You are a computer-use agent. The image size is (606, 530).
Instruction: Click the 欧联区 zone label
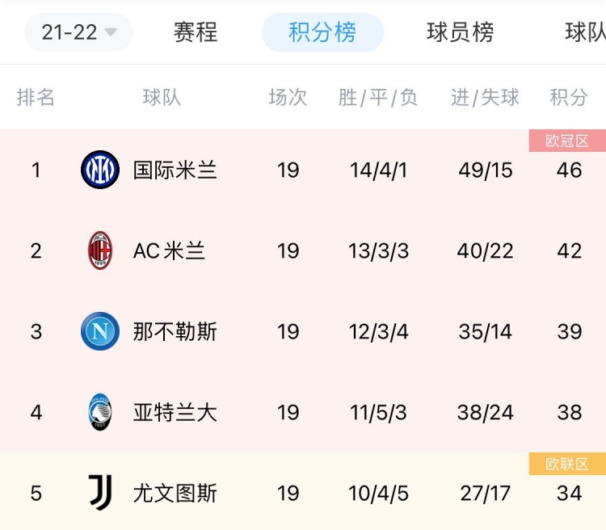tap(567, 464)
